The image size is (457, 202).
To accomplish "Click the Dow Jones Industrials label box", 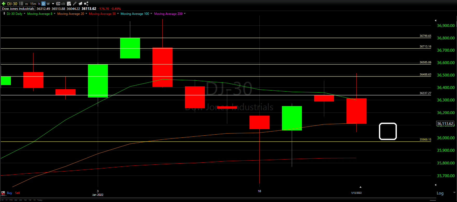I will point(18,9).
